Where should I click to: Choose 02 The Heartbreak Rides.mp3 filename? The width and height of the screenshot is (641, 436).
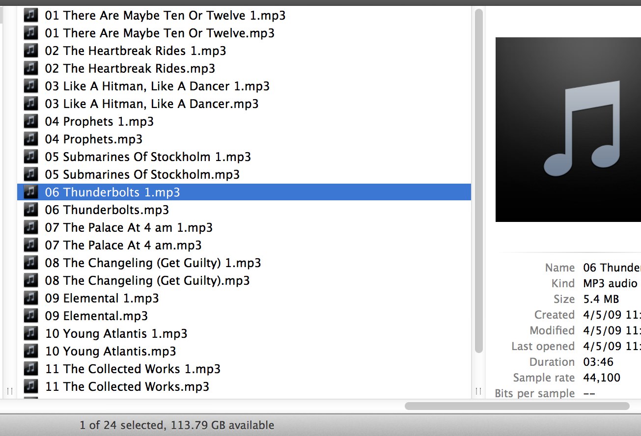click(x=130, y=69)
